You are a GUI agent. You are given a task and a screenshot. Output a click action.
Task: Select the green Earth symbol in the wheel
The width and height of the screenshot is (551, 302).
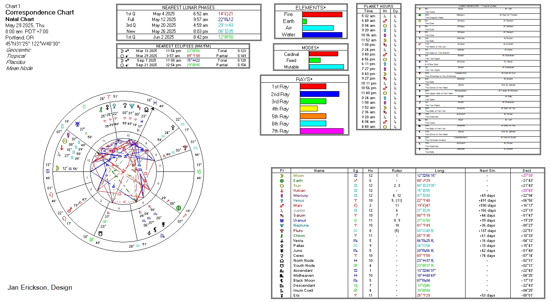point(178,208)
